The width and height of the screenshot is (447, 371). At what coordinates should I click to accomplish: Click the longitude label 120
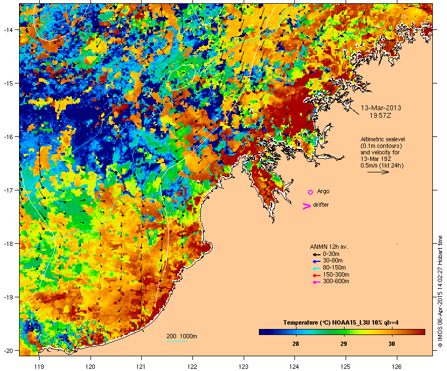pos(90,367)
